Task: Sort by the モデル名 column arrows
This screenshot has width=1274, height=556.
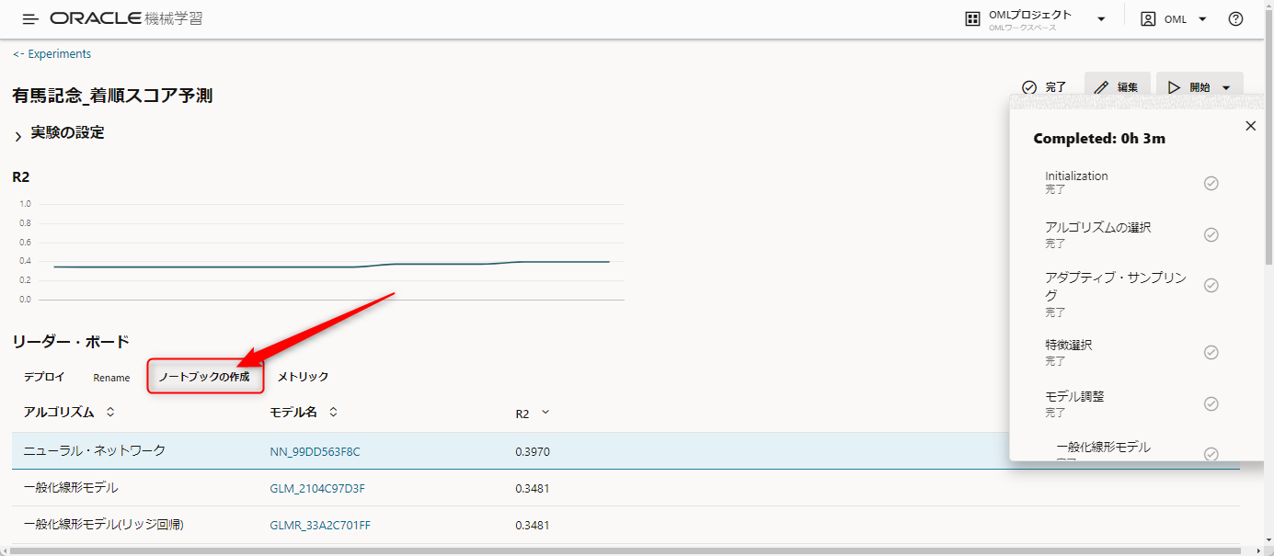Action: coord(333,413)
